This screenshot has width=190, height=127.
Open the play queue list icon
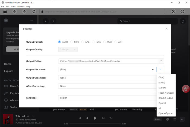coord(175,119)
